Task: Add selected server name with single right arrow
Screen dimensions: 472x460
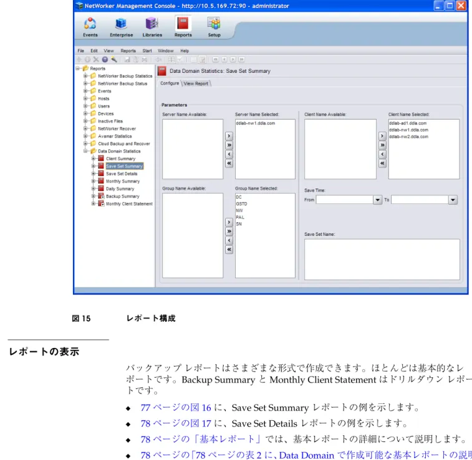Action: (x=229, y=136)
